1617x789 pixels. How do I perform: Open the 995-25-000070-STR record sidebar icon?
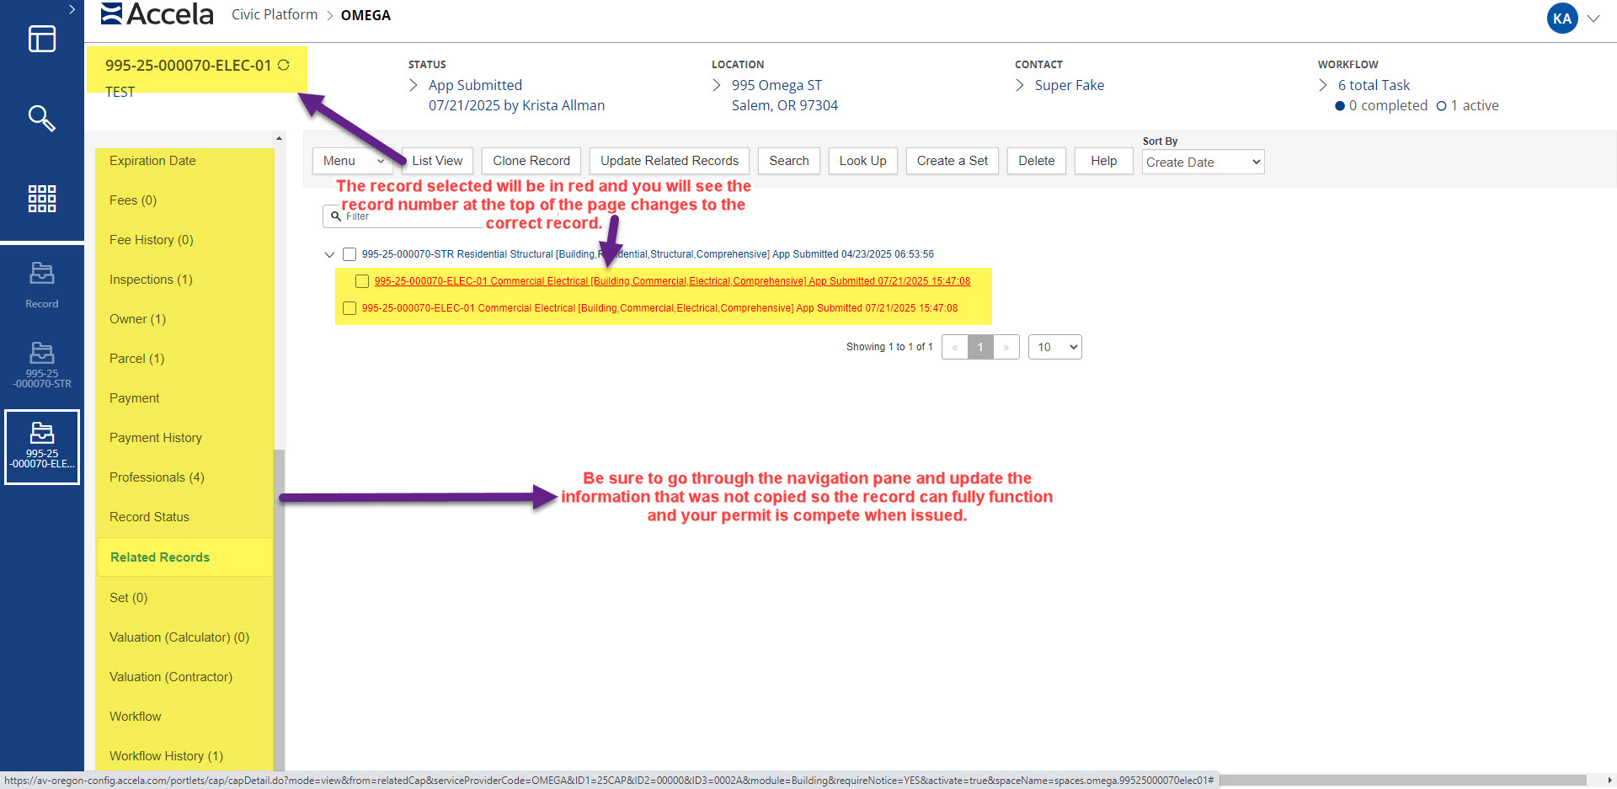tap(41, 364)
